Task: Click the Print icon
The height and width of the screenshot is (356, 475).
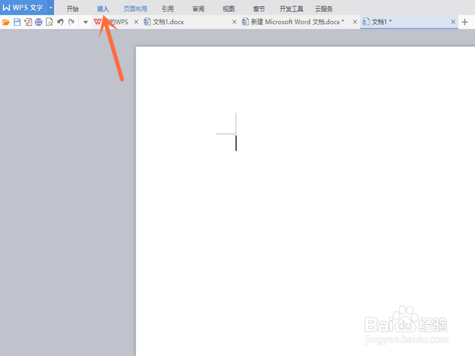Action: point(39,22)
